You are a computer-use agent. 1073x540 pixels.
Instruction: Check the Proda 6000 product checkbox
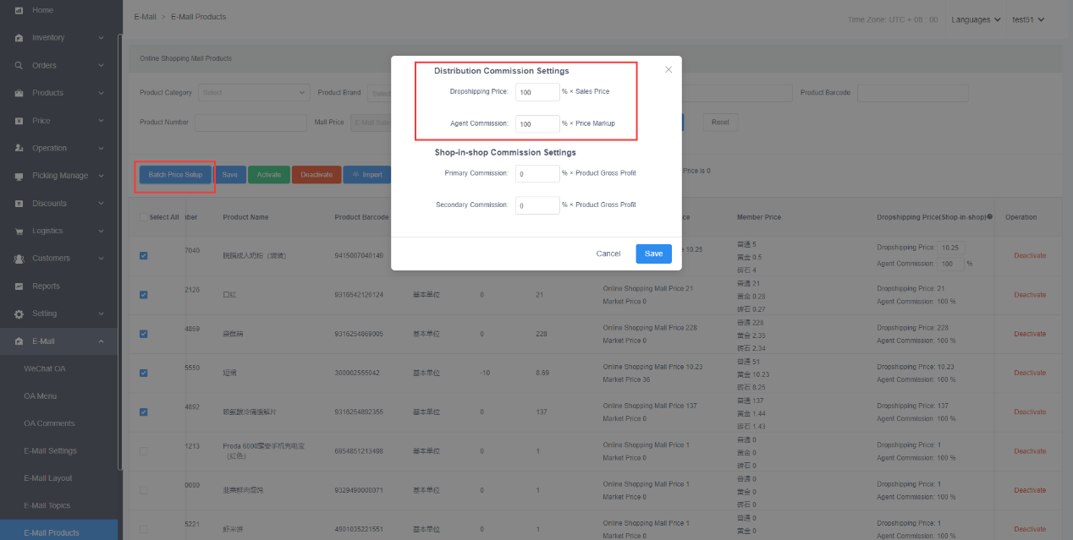[x=143, y=451]
